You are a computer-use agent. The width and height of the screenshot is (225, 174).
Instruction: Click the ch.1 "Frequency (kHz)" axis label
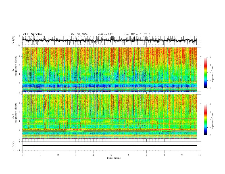(x=16, y=66)
